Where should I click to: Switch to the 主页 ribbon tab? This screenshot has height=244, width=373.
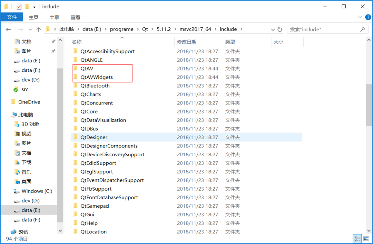[34, 17]
